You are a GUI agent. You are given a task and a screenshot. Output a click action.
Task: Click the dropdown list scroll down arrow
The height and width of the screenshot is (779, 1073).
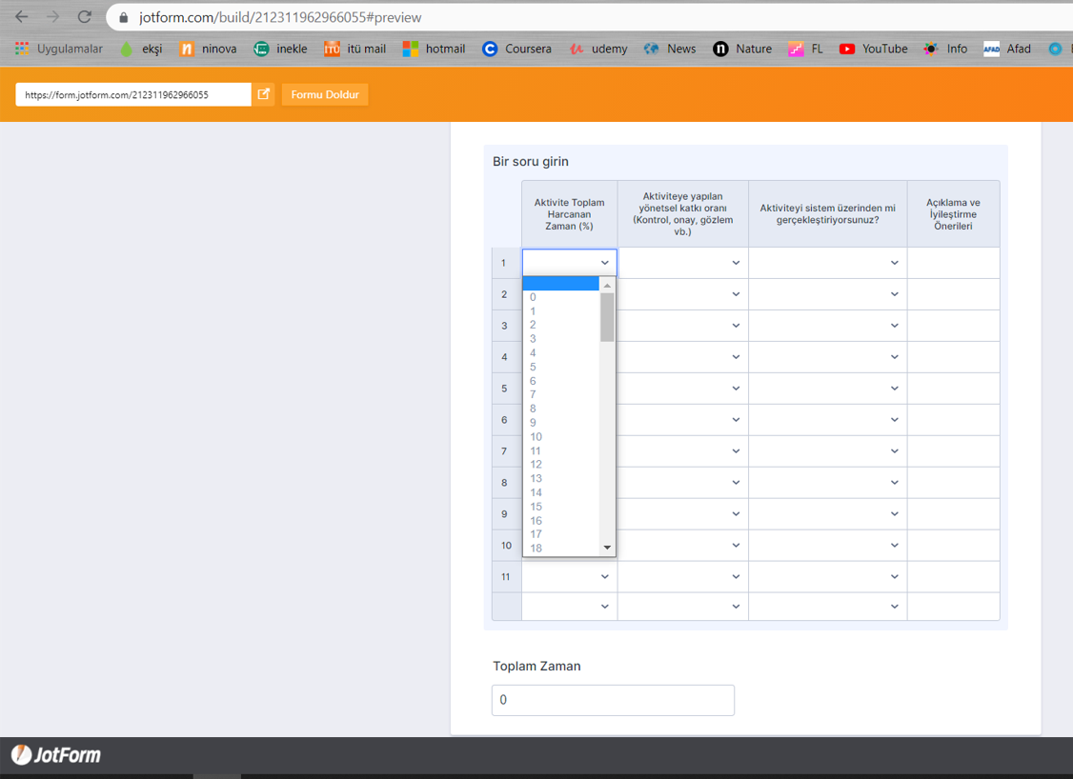tap(607, 548)
